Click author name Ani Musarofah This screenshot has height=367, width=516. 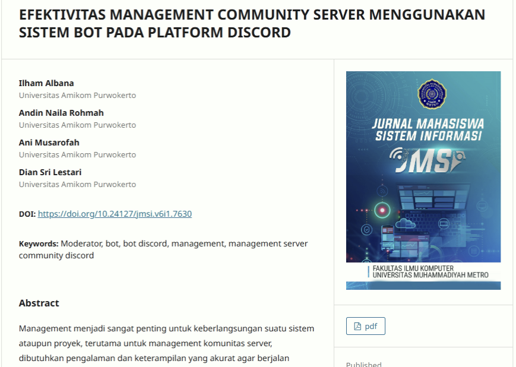click(x=49, y=143)
